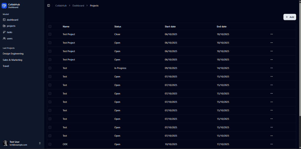Check the box for the Closed Test Project
301x149 pixels.
[50, 34]
